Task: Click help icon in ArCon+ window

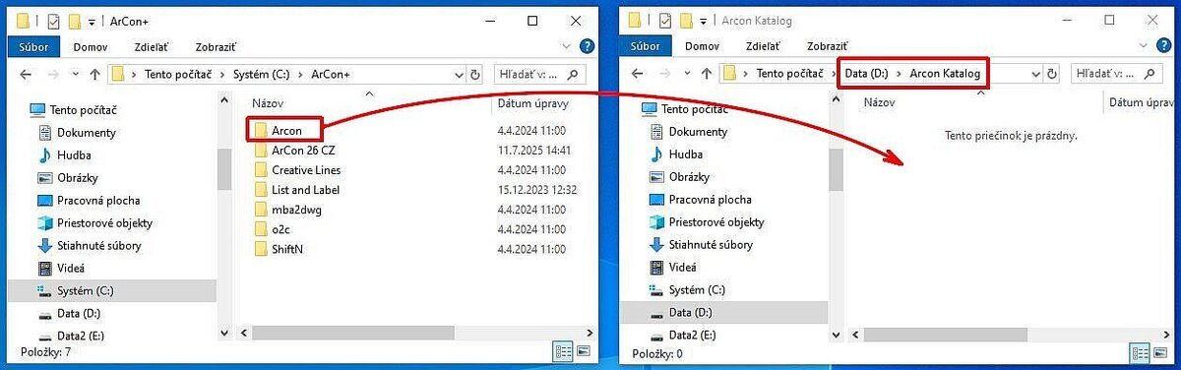Action: pyautogui.click(x=588, y=45)
